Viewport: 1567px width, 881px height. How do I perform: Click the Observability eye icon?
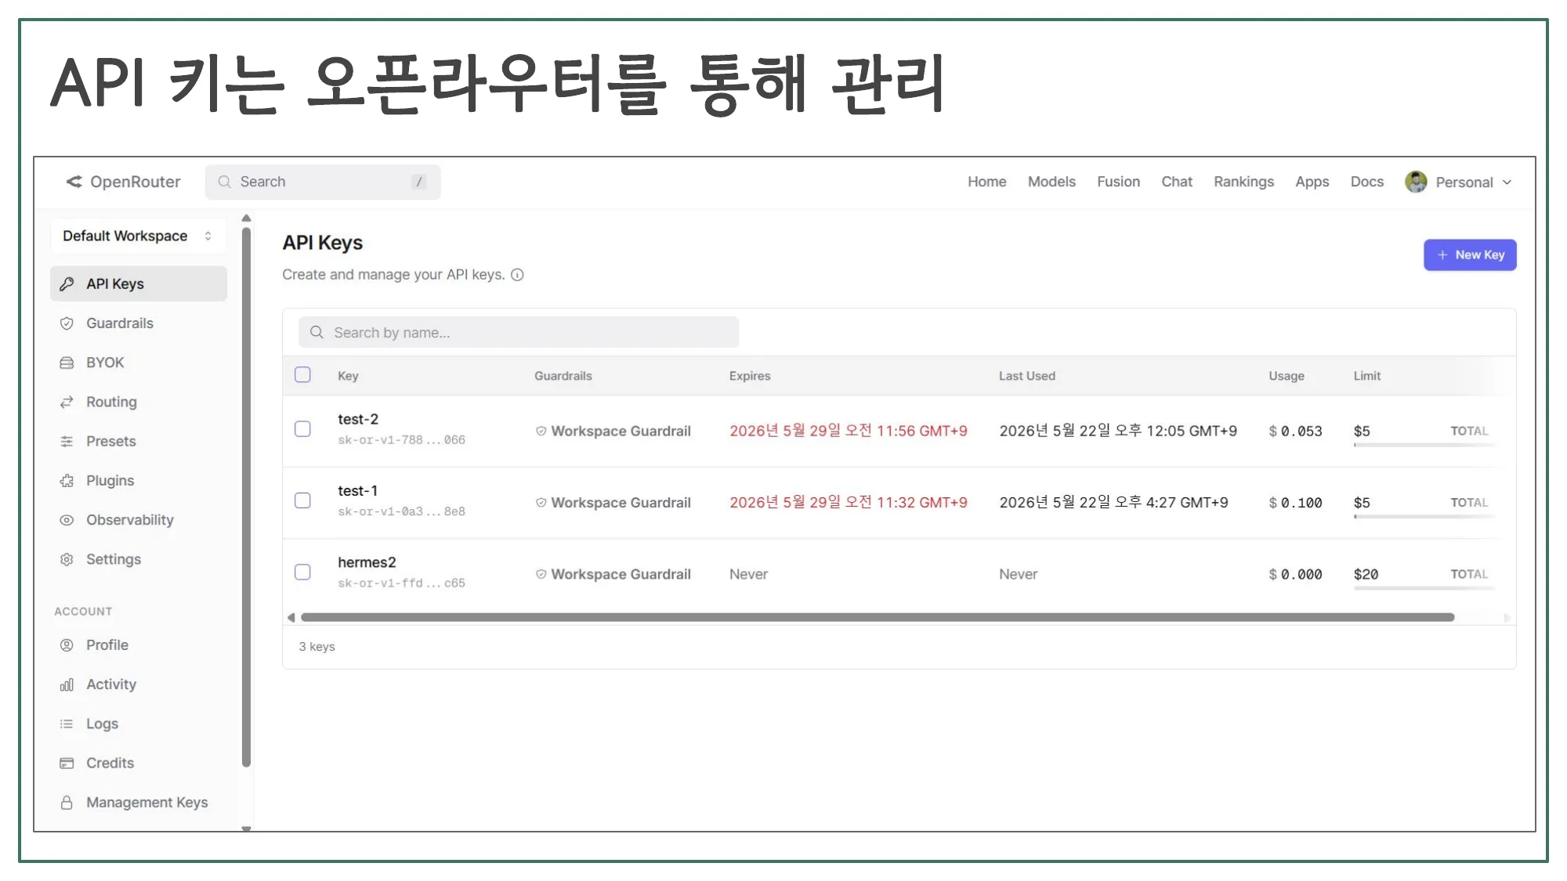tap(67, 520)
